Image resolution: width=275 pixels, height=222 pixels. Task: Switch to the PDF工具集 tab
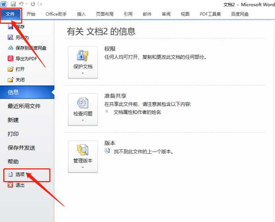210,14
